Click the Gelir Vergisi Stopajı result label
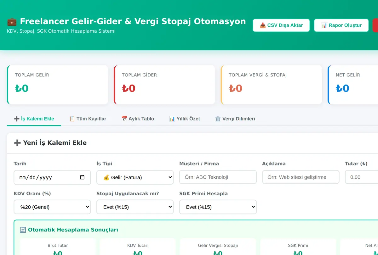The image size is (378, 255). coord(218,245)
